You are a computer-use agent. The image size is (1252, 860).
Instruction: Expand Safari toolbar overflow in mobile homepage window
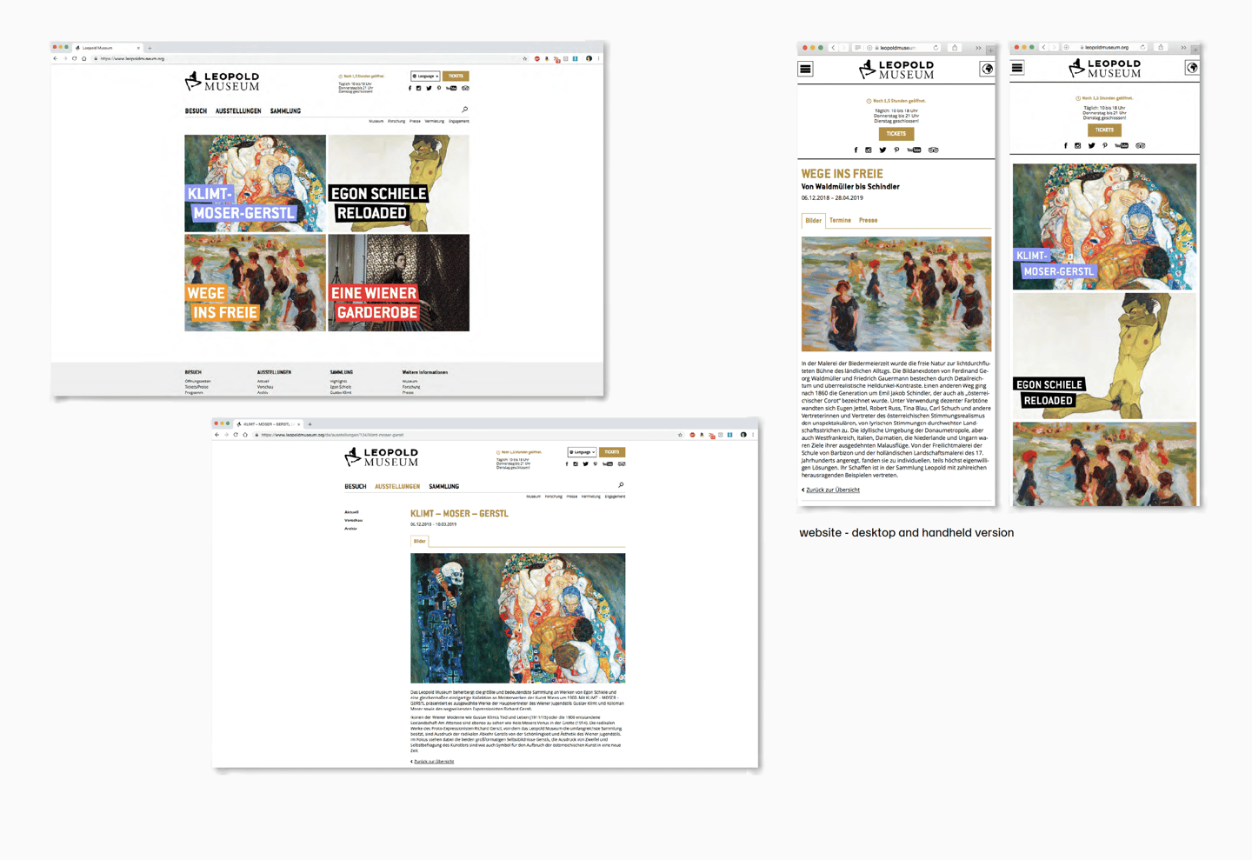point(1183,47)
